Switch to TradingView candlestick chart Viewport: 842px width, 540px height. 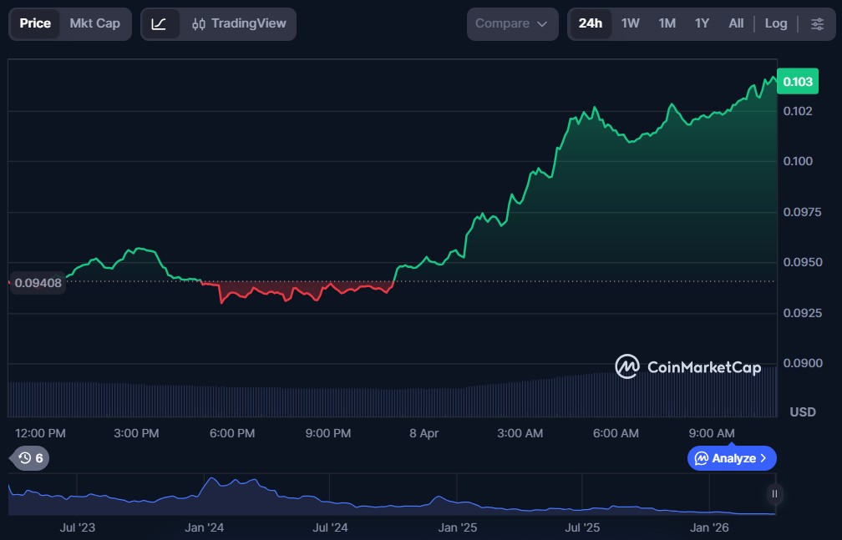[238, 24]
